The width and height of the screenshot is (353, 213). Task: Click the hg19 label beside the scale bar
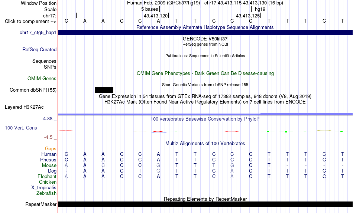click(260, 9)
